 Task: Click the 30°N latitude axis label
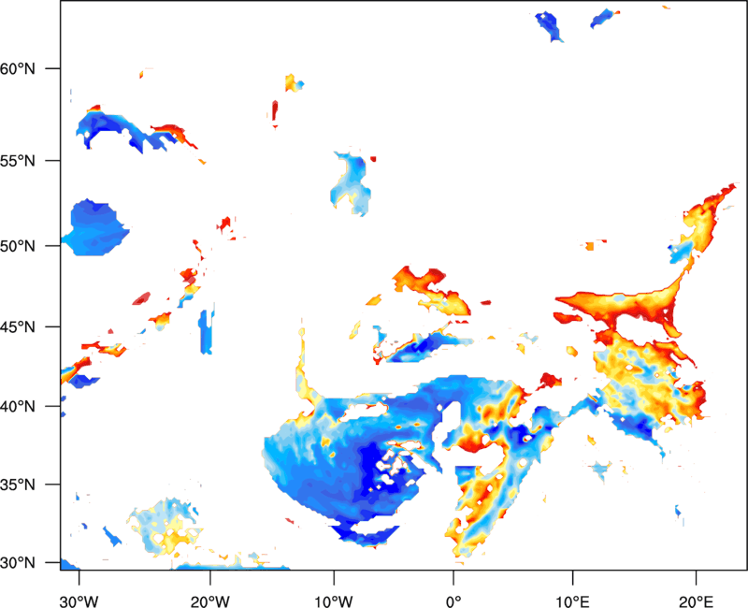[18, 563]
